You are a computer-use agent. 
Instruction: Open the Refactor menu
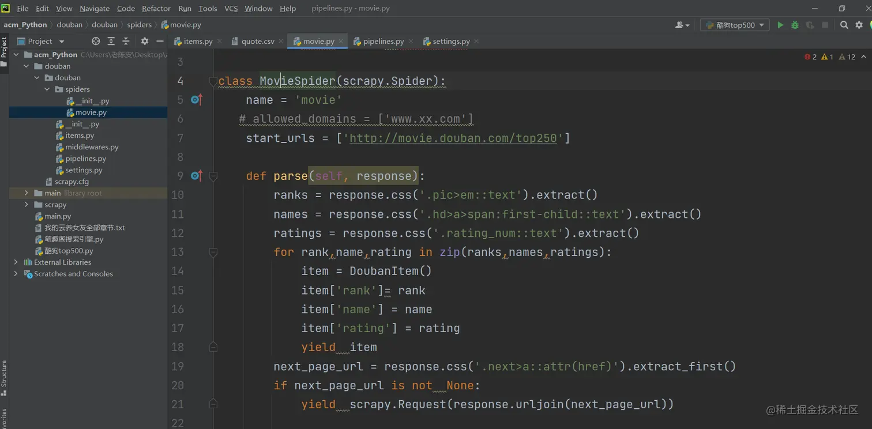coord(156,8)
